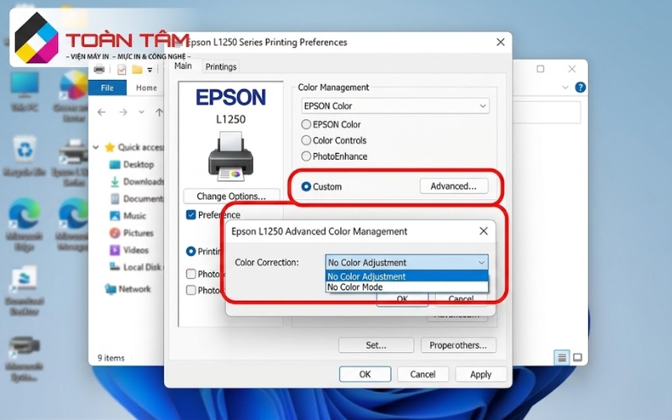Switch Explorer to large icons view
672x420 pixels.
[x=577, y=358]
